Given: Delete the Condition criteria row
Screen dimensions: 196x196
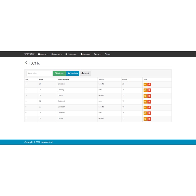Looking at the screenshot, I should [149, 107].
